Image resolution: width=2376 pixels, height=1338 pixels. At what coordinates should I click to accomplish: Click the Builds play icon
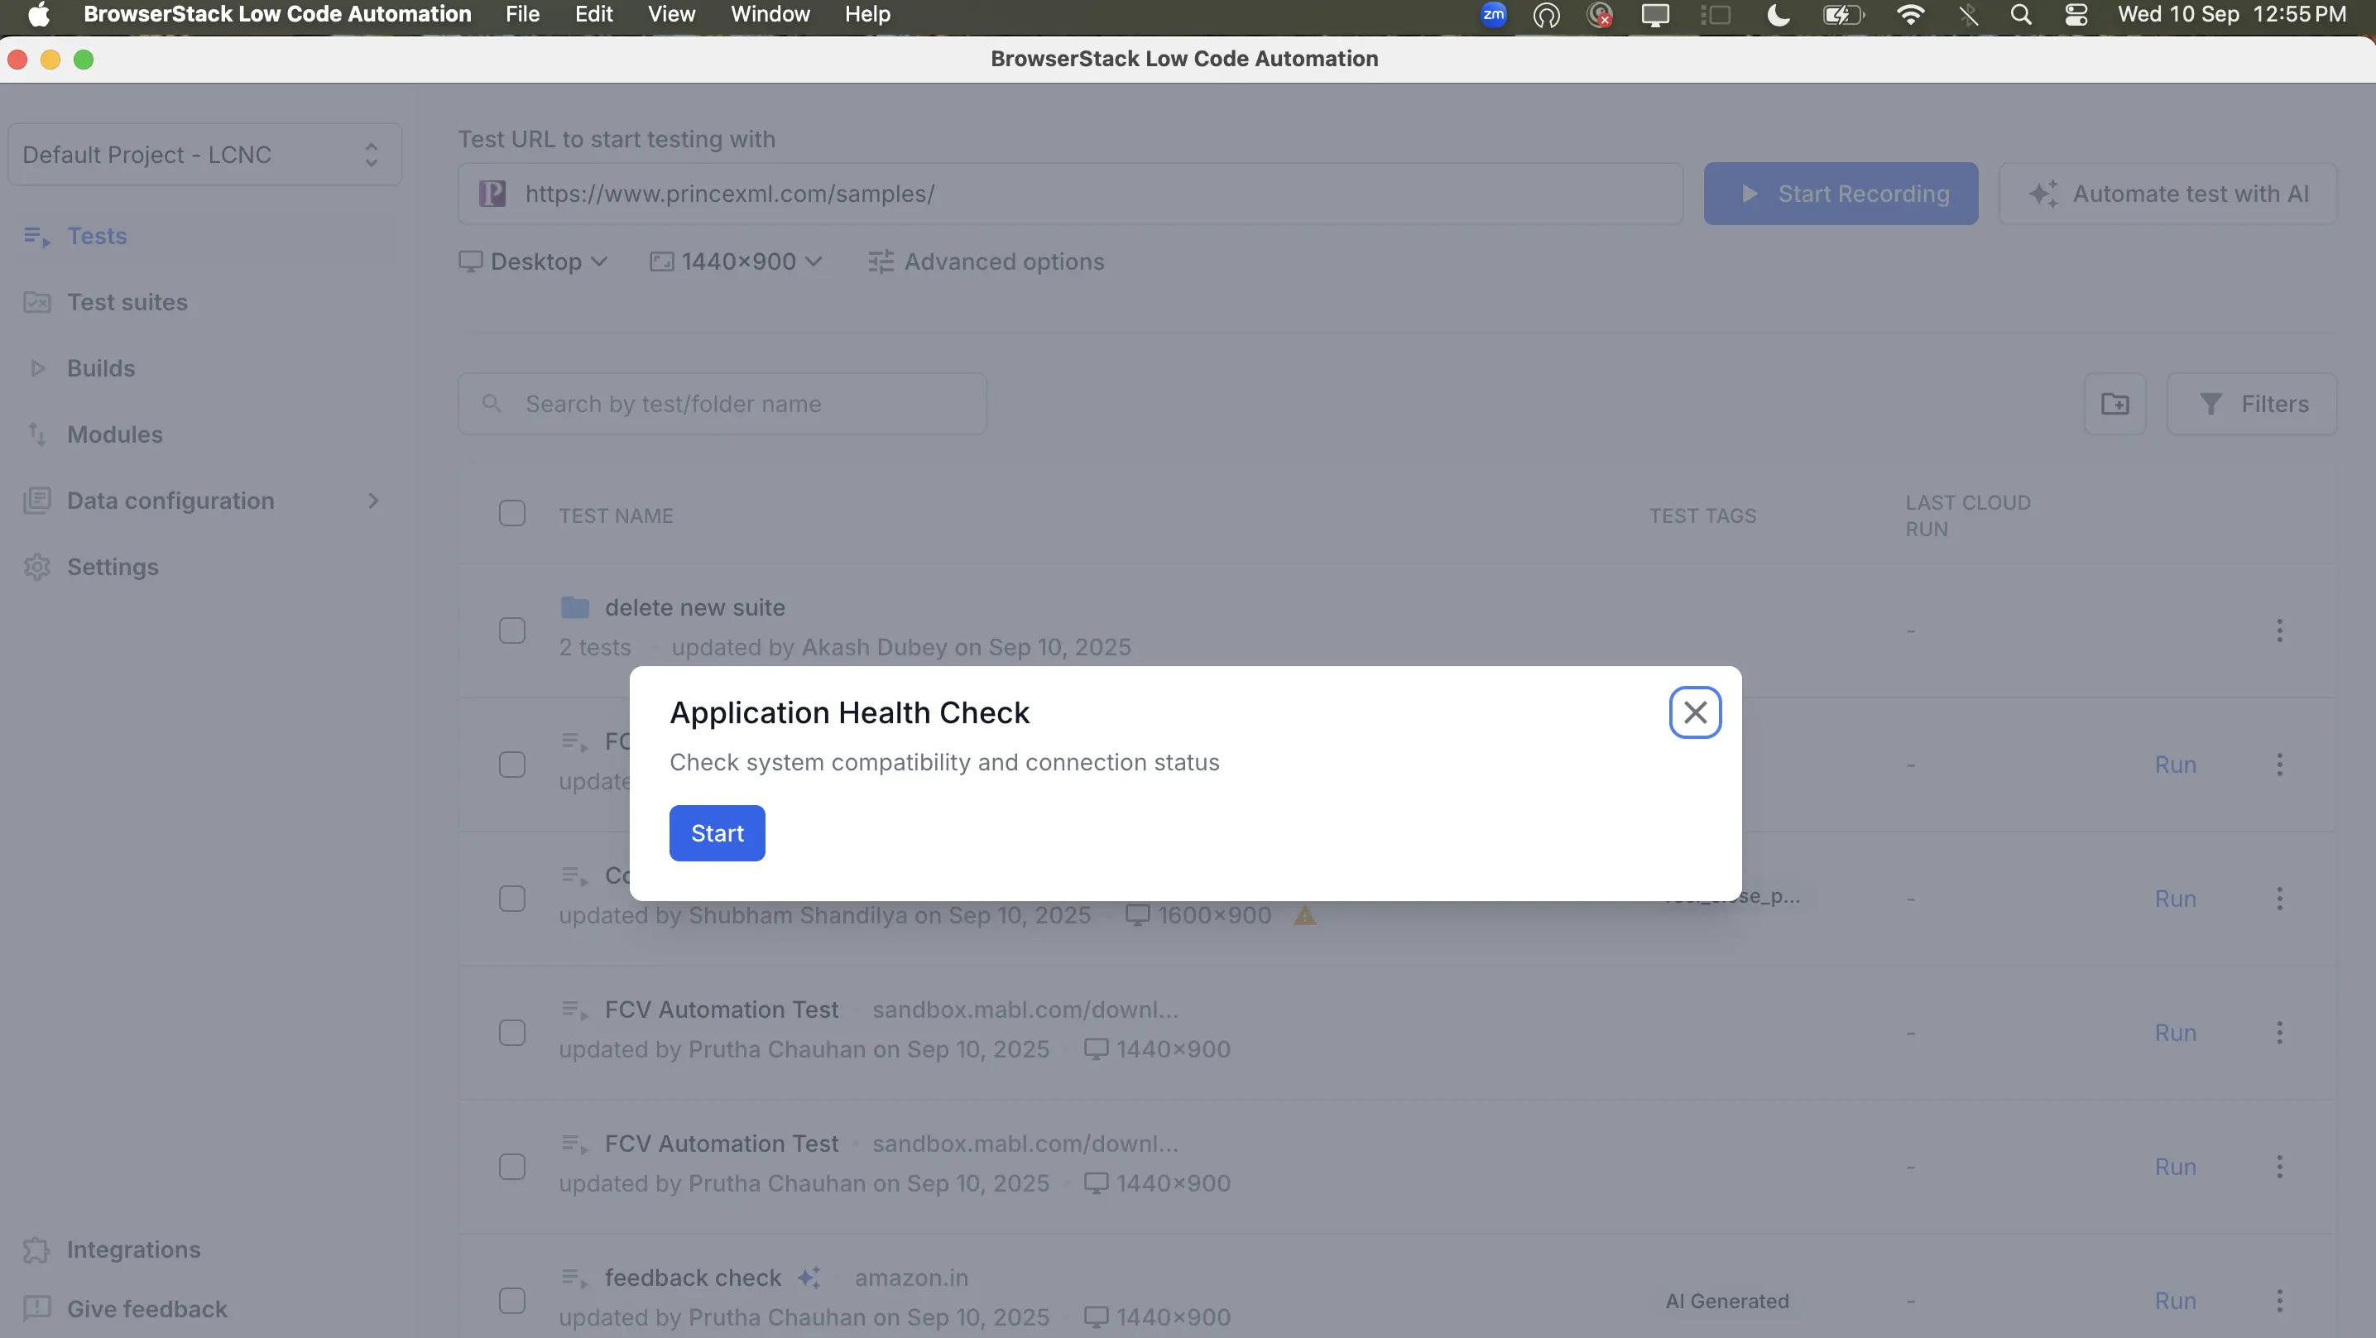click(38, 369)
